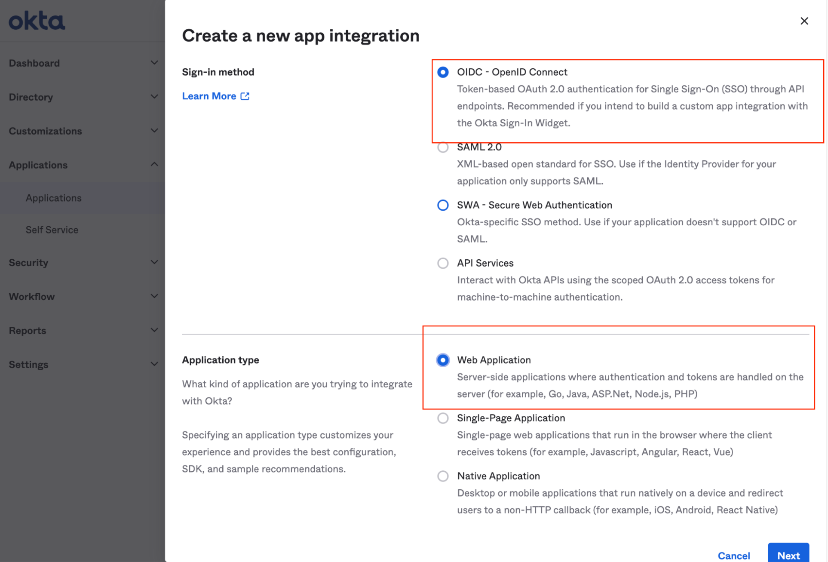Select SAML 2.0 radio button
The image size is (828, 562).
[x=443, y=147]
